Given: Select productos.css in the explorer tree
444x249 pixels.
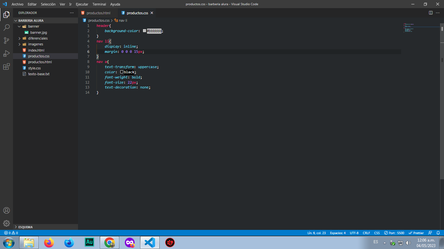Looking at the screenshot, I should 46,56.
